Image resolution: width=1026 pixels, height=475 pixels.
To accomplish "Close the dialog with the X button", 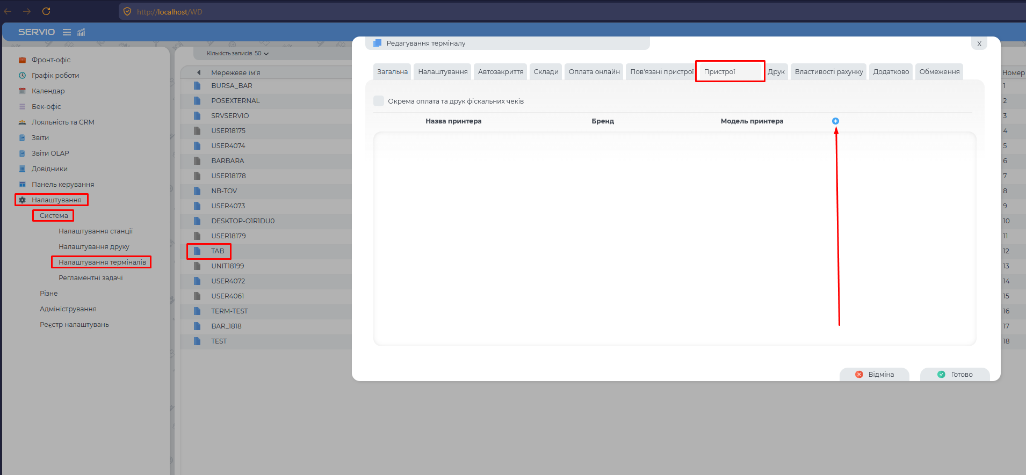I will pos(979,44).
